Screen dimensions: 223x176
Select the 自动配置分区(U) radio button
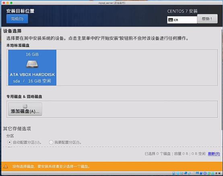coord(10,142)
